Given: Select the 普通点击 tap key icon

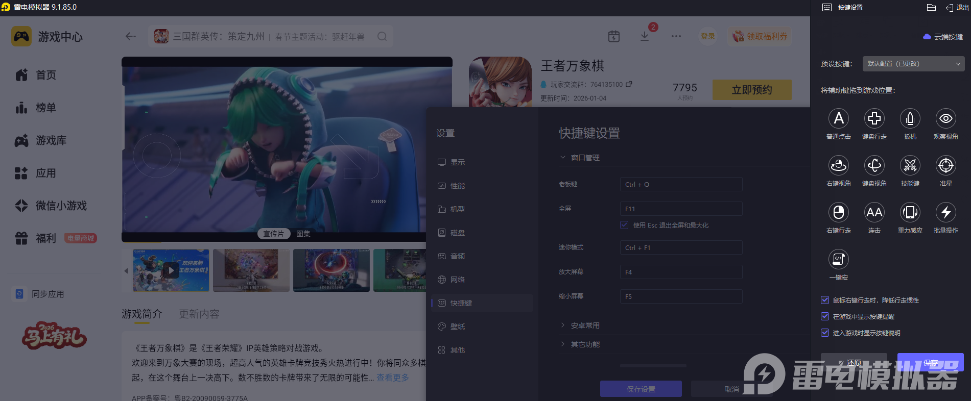Looking at the screenshot, I should click(x=839, y=118).
